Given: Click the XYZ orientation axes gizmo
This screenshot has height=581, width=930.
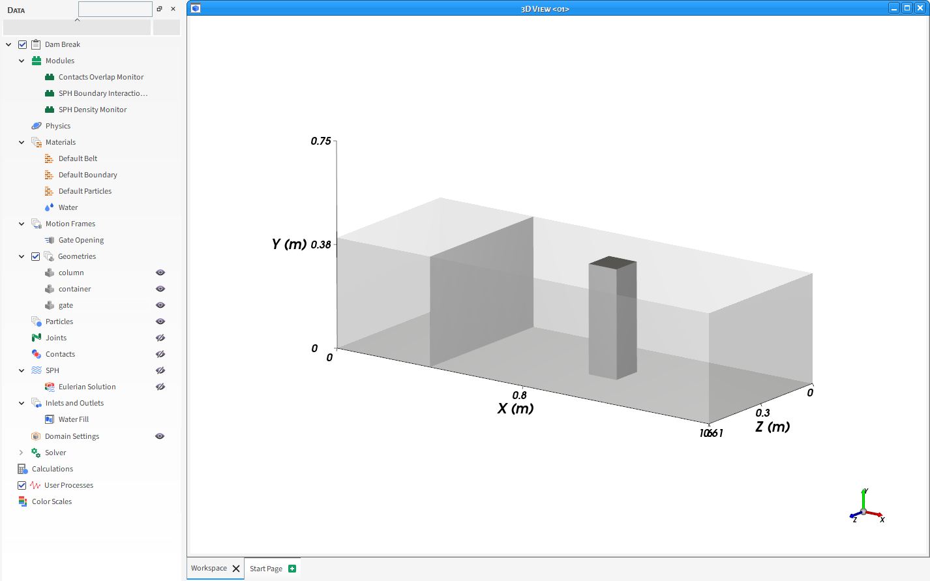Looking at the screenshot, I should [866, 506].
